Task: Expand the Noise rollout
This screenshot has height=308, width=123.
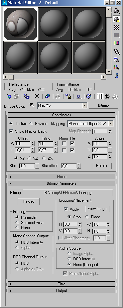Action: [x=61, y=177]
